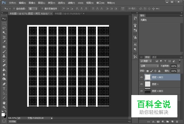Select the Line tool
184x124 pixels.
point(4,98)
